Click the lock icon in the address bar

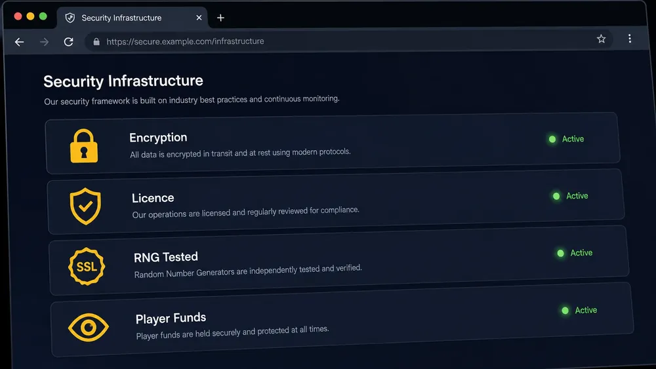96,41
